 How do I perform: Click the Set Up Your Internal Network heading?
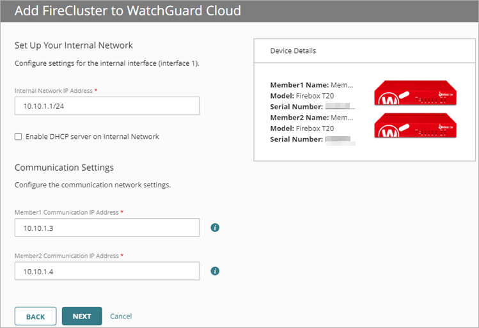tap(74, 45)
